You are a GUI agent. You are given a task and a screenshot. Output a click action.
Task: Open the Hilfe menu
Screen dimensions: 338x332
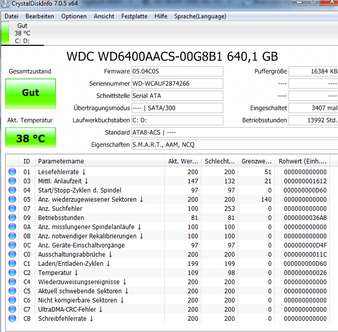[161, 16]
